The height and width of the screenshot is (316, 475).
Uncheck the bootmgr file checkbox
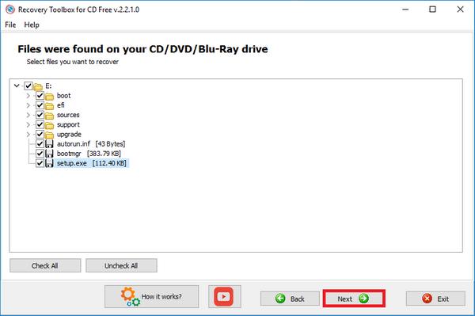tap(40, 154)
